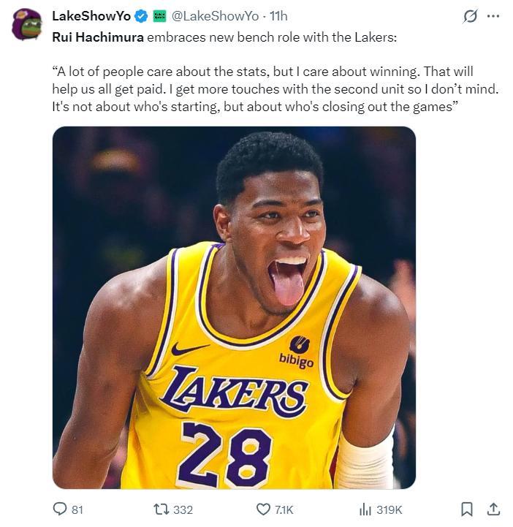The width and height of the screenshot is (513, 527).
Task: Bookmark this LakeShowYo post
Action: [468, 509]
